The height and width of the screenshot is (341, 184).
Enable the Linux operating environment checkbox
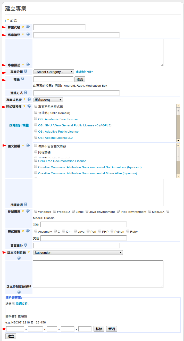point(73,212)
